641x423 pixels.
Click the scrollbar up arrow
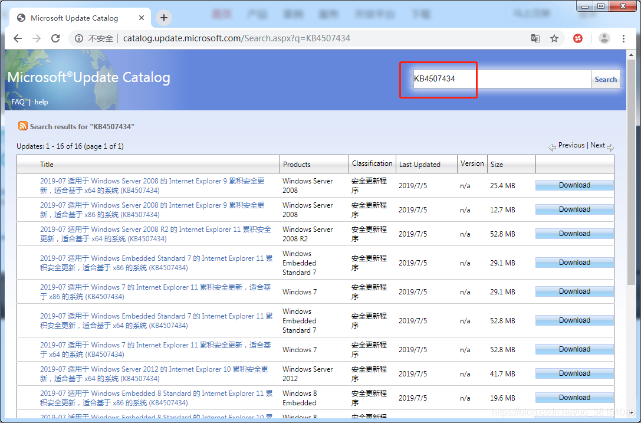631,54
